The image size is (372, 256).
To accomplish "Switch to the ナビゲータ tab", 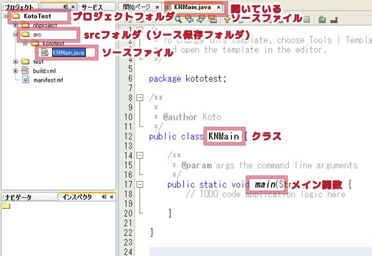I will [x=18, y=197].
